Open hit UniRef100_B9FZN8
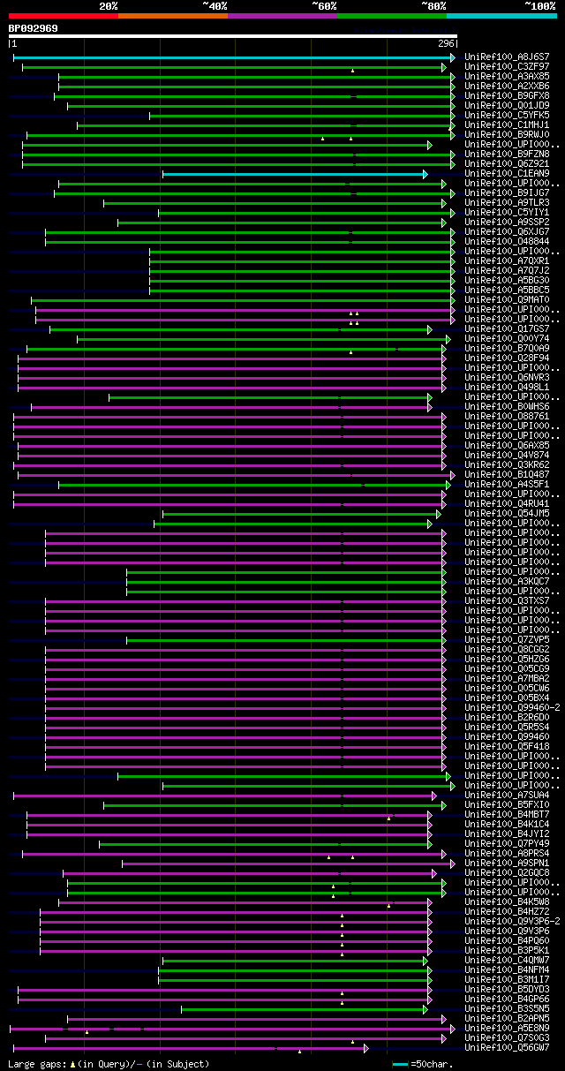Screen dimensions: 565x1071 pos(507,154)
